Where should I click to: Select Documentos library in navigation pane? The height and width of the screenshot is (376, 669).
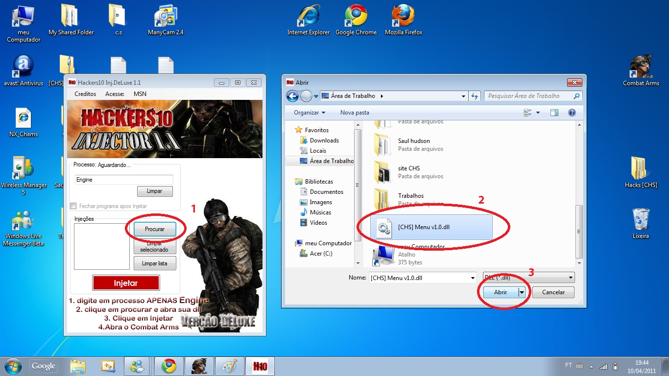coord(321,192)
